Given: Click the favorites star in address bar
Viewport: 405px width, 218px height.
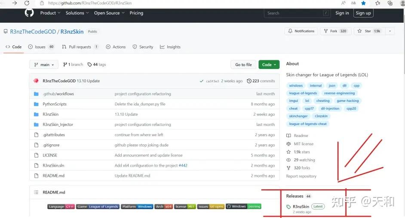Looking at the screenshot, I should pyautogui.click(x=363, y=3).
